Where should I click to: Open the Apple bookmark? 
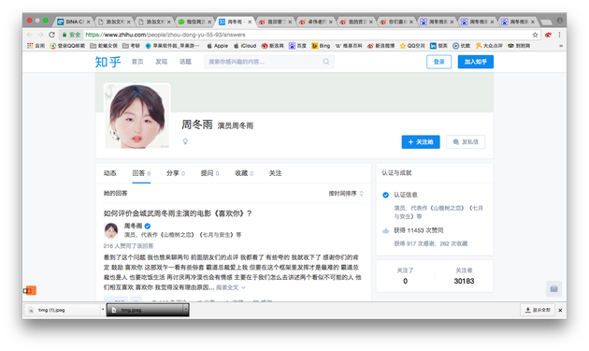tap(218, 46)
